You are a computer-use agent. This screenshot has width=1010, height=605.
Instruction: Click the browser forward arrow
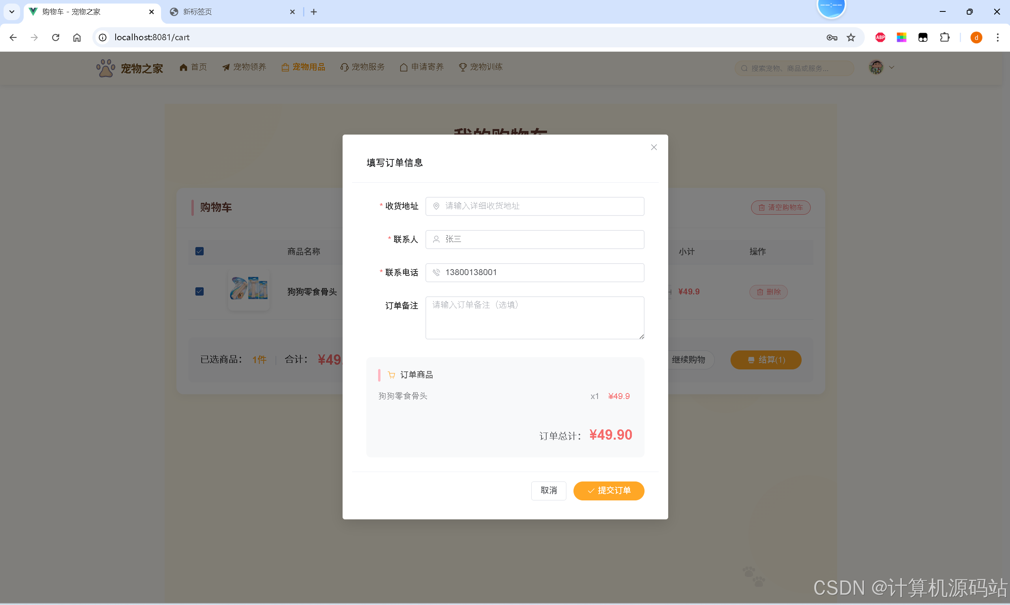(x=34, y=37)
